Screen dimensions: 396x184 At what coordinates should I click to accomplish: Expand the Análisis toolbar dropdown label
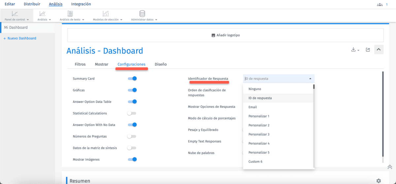(44, 20)
